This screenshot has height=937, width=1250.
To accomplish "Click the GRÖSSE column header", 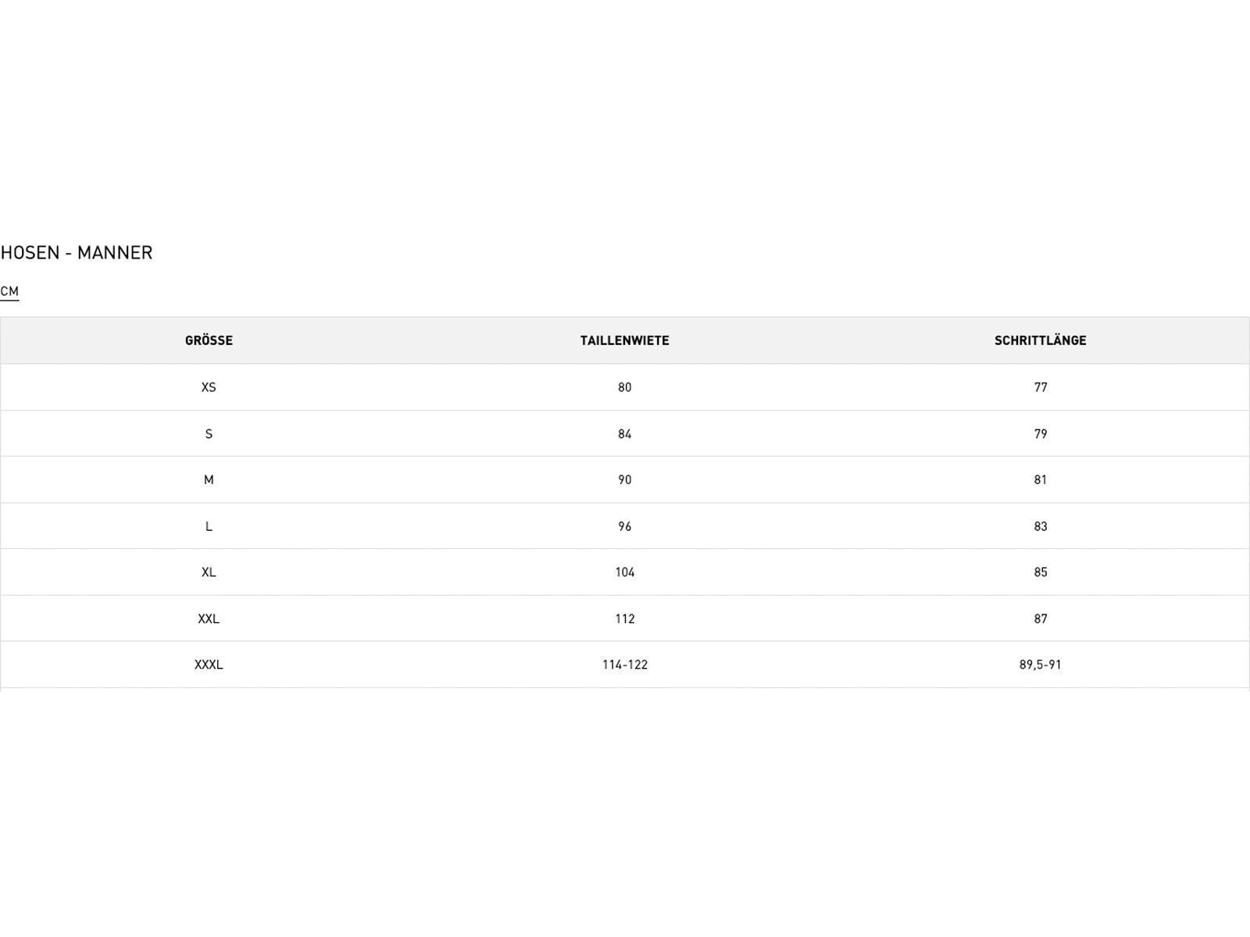I will tap(209, 340).
